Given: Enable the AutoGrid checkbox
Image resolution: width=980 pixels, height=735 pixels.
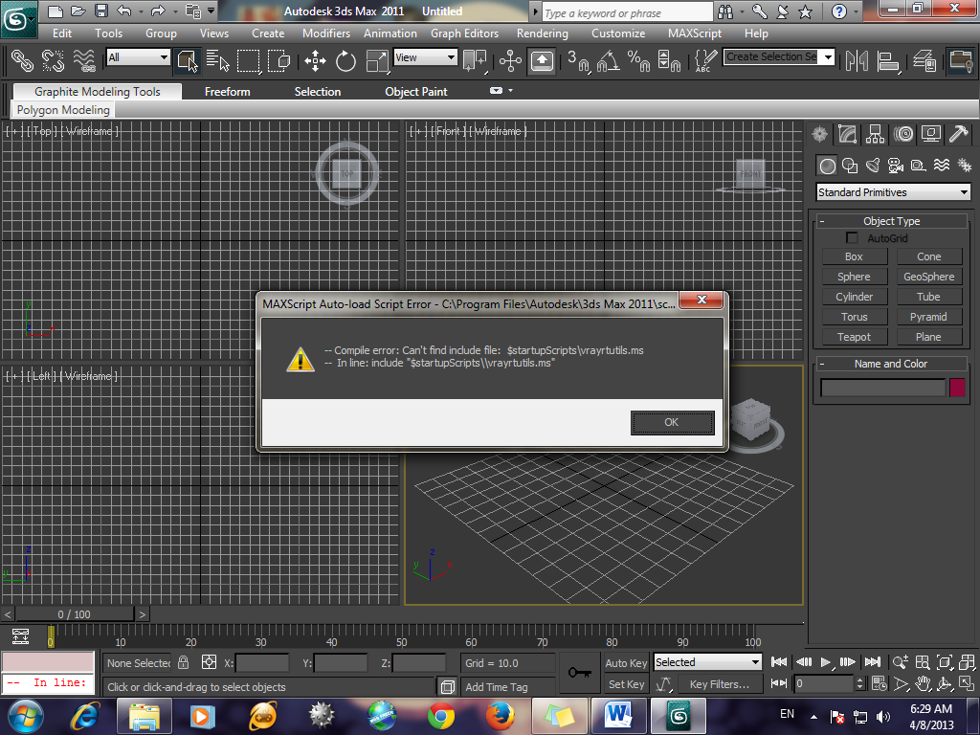Looking at the screenshot, I should [x=851, y=238].
